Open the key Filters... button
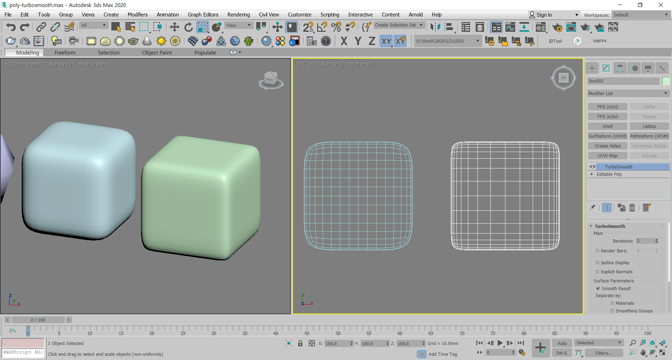The width and height of the screenshot is (672, 360). [604, 353]
